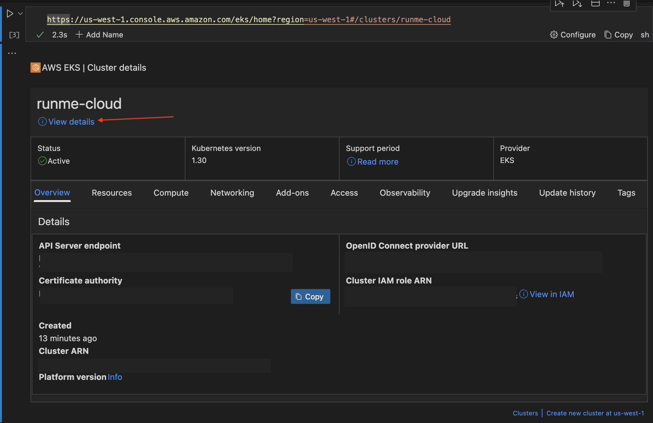Open the Observability tab

tap(405, 192)
